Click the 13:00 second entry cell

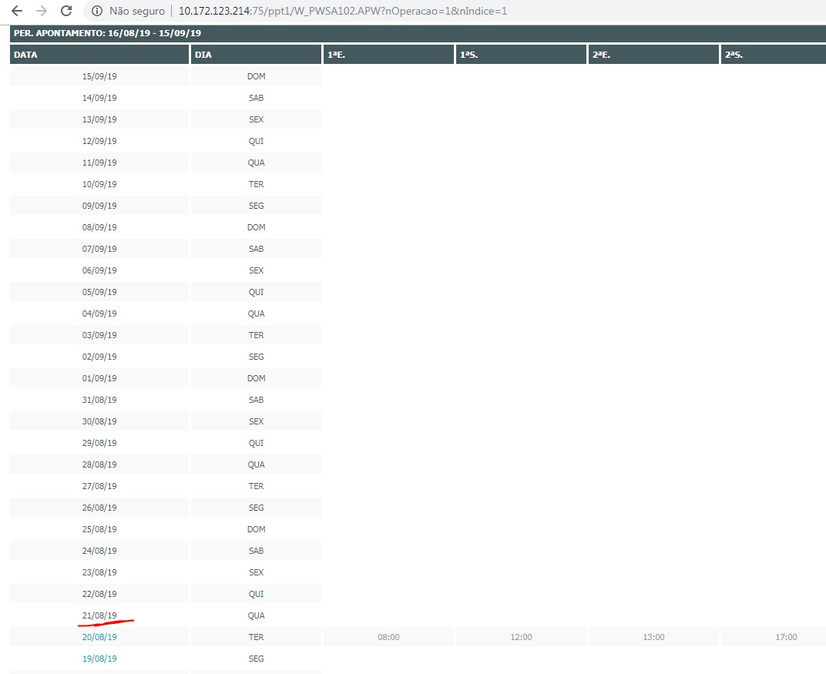click(x=653, y=637)
